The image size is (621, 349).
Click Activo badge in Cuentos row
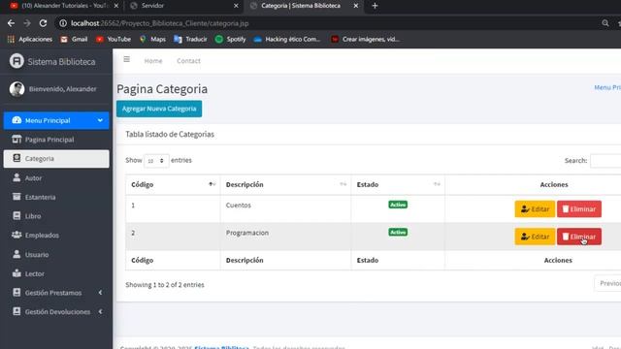point(398,205)
